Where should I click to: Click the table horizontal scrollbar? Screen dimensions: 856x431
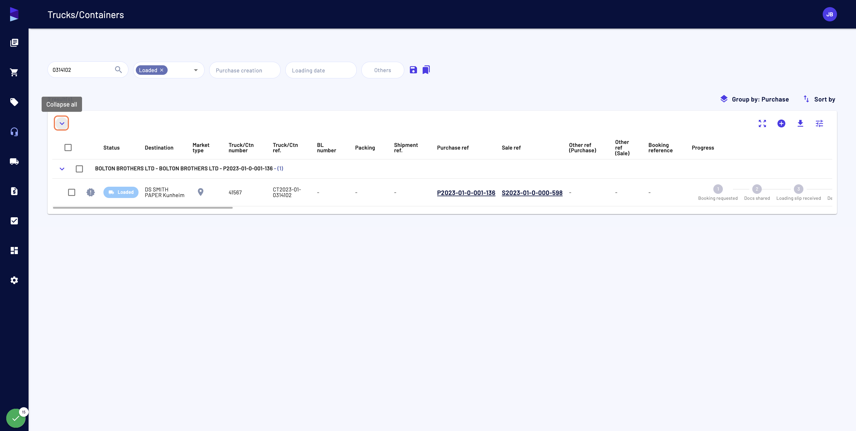(x=143, y=208)
